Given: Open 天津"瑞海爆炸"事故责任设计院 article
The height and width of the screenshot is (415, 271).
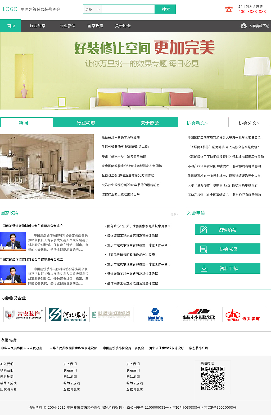Looking at the screenshot, I should pos(223,185).
